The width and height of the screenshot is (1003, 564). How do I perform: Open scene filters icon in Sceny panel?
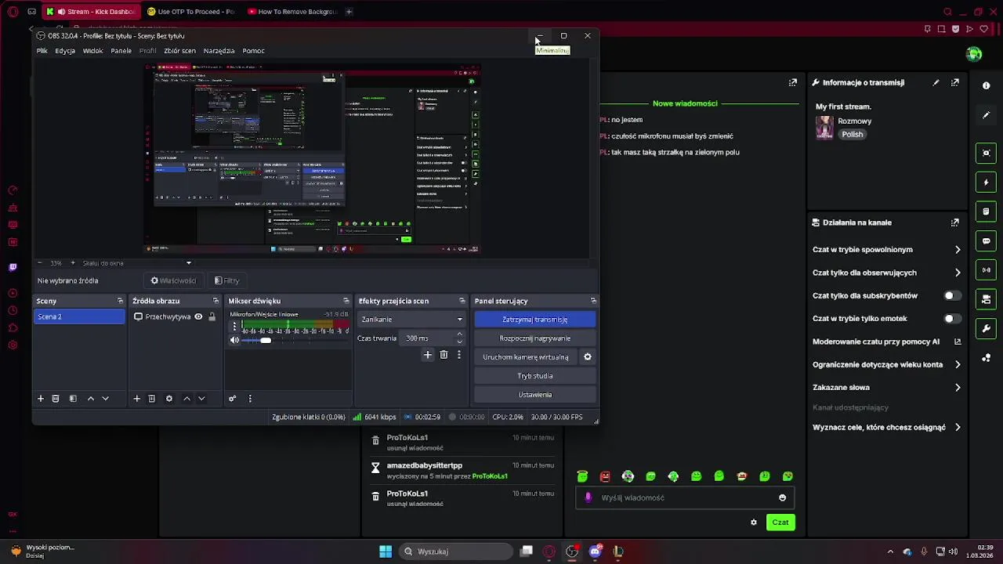point(73,399)
